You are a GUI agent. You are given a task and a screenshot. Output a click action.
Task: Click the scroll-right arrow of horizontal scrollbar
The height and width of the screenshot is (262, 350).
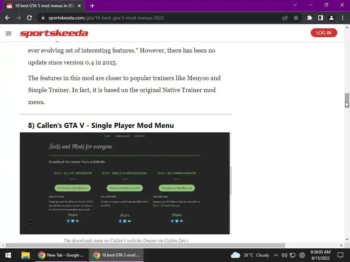click(x=341, y=246)
